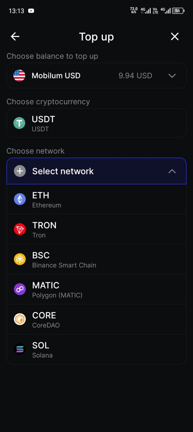Tap the green Tether USDT icon
This screenshot has width=193, height=432.
[x=19, y=123]
